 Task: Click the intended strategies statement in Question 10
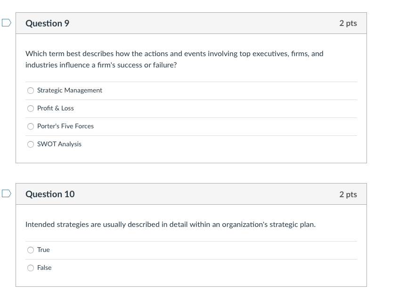tap(170, 224)
